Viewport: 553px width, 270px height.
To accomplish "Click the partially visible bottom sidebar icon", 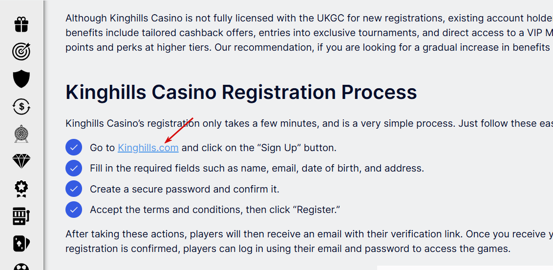I will [21, 267].
